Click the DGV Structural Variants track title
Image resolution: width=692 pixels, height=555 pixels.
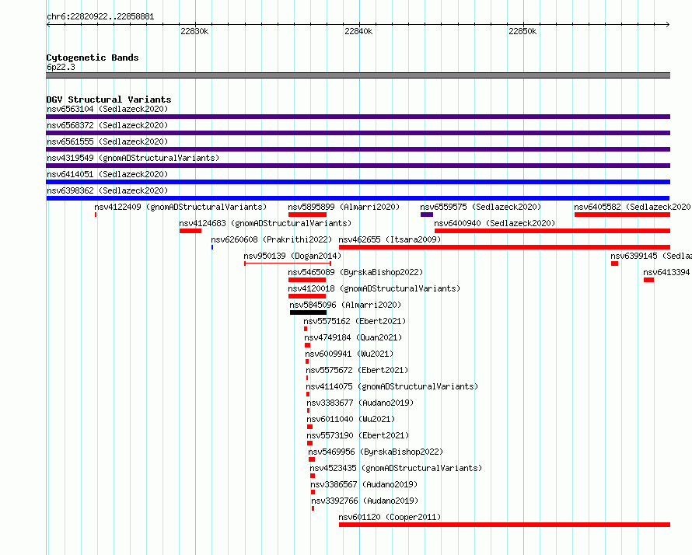point(109,99)
